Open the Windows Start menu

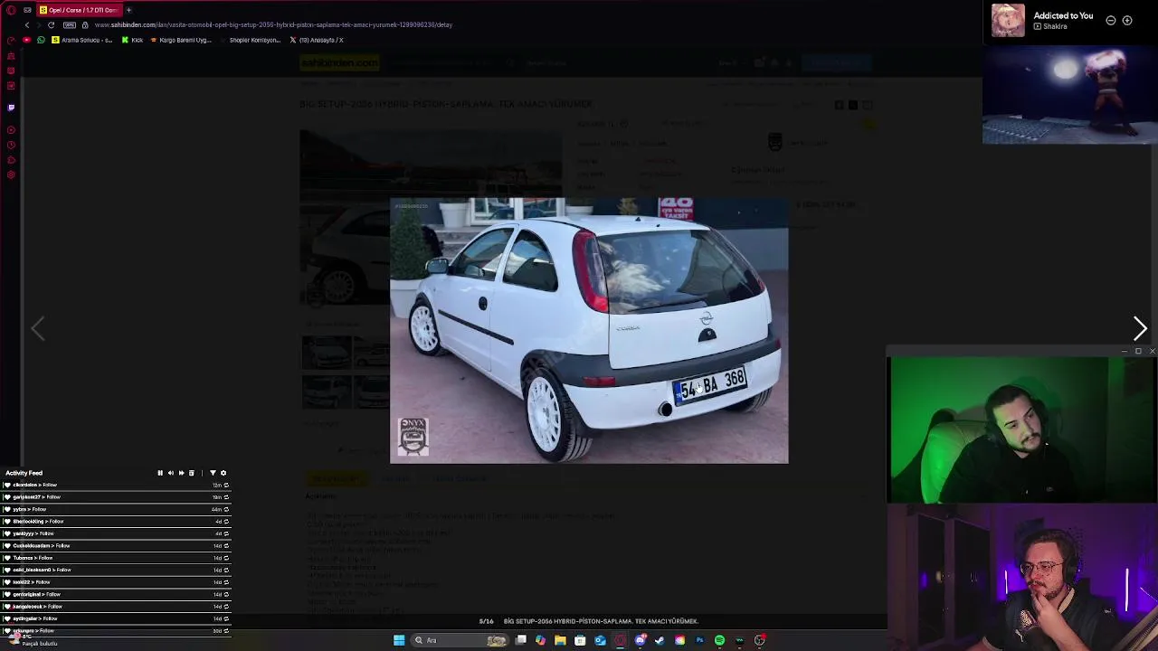[x=399, y=640]
